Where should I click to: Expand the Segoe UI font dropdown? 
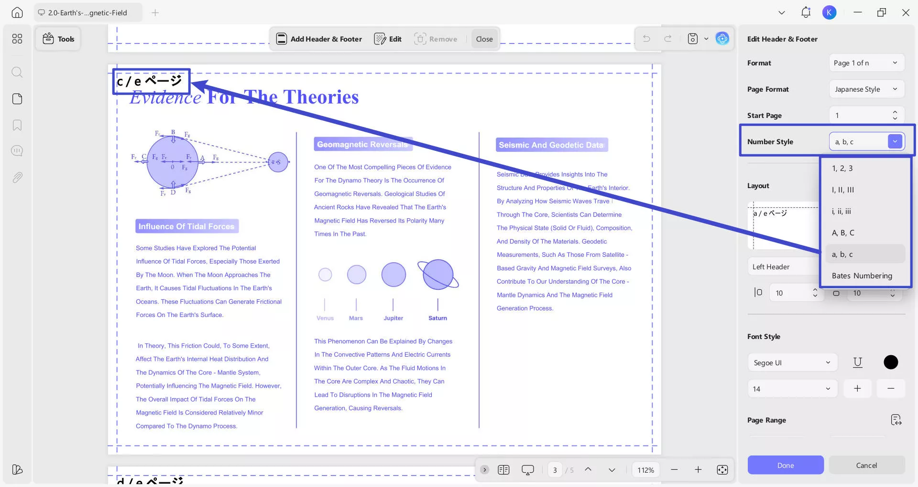(792, 362)
